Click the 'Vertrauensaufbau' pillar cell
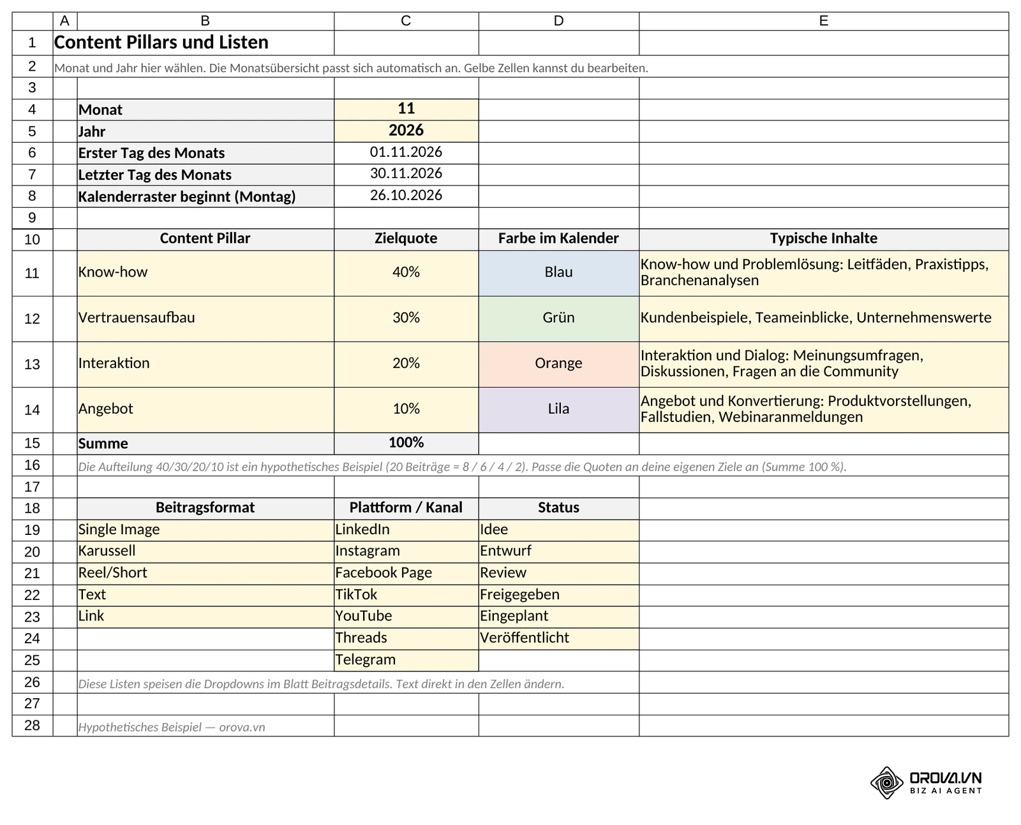 click(205, 319)
